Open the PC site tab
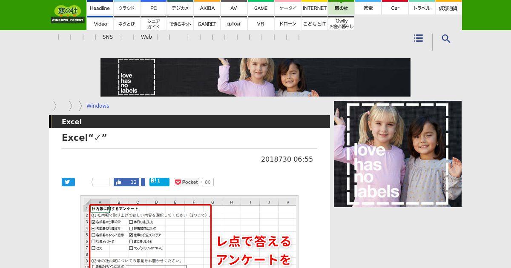 (x=153, y=8)
